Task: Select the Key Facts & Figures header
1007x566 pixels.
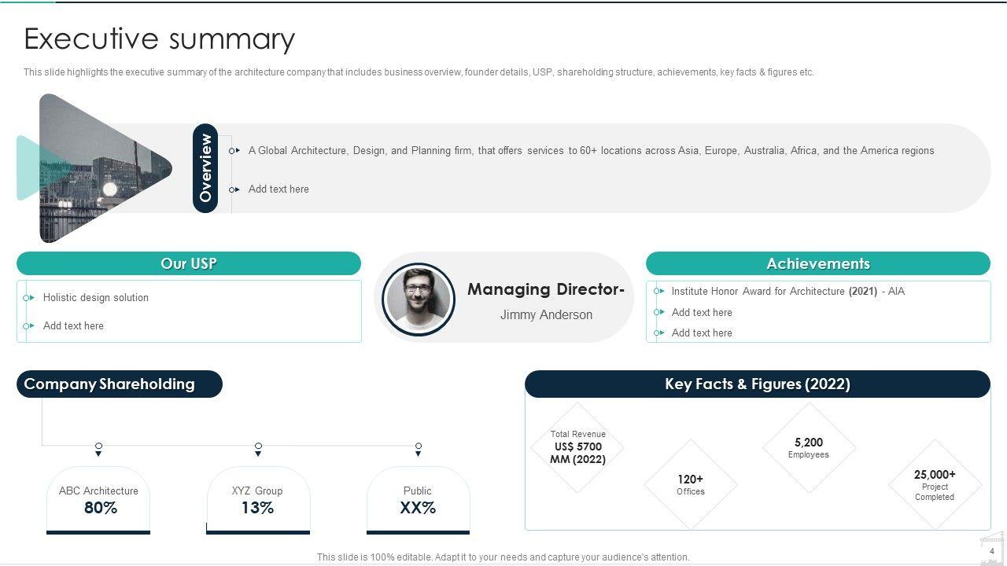Action: click(758, 384)
